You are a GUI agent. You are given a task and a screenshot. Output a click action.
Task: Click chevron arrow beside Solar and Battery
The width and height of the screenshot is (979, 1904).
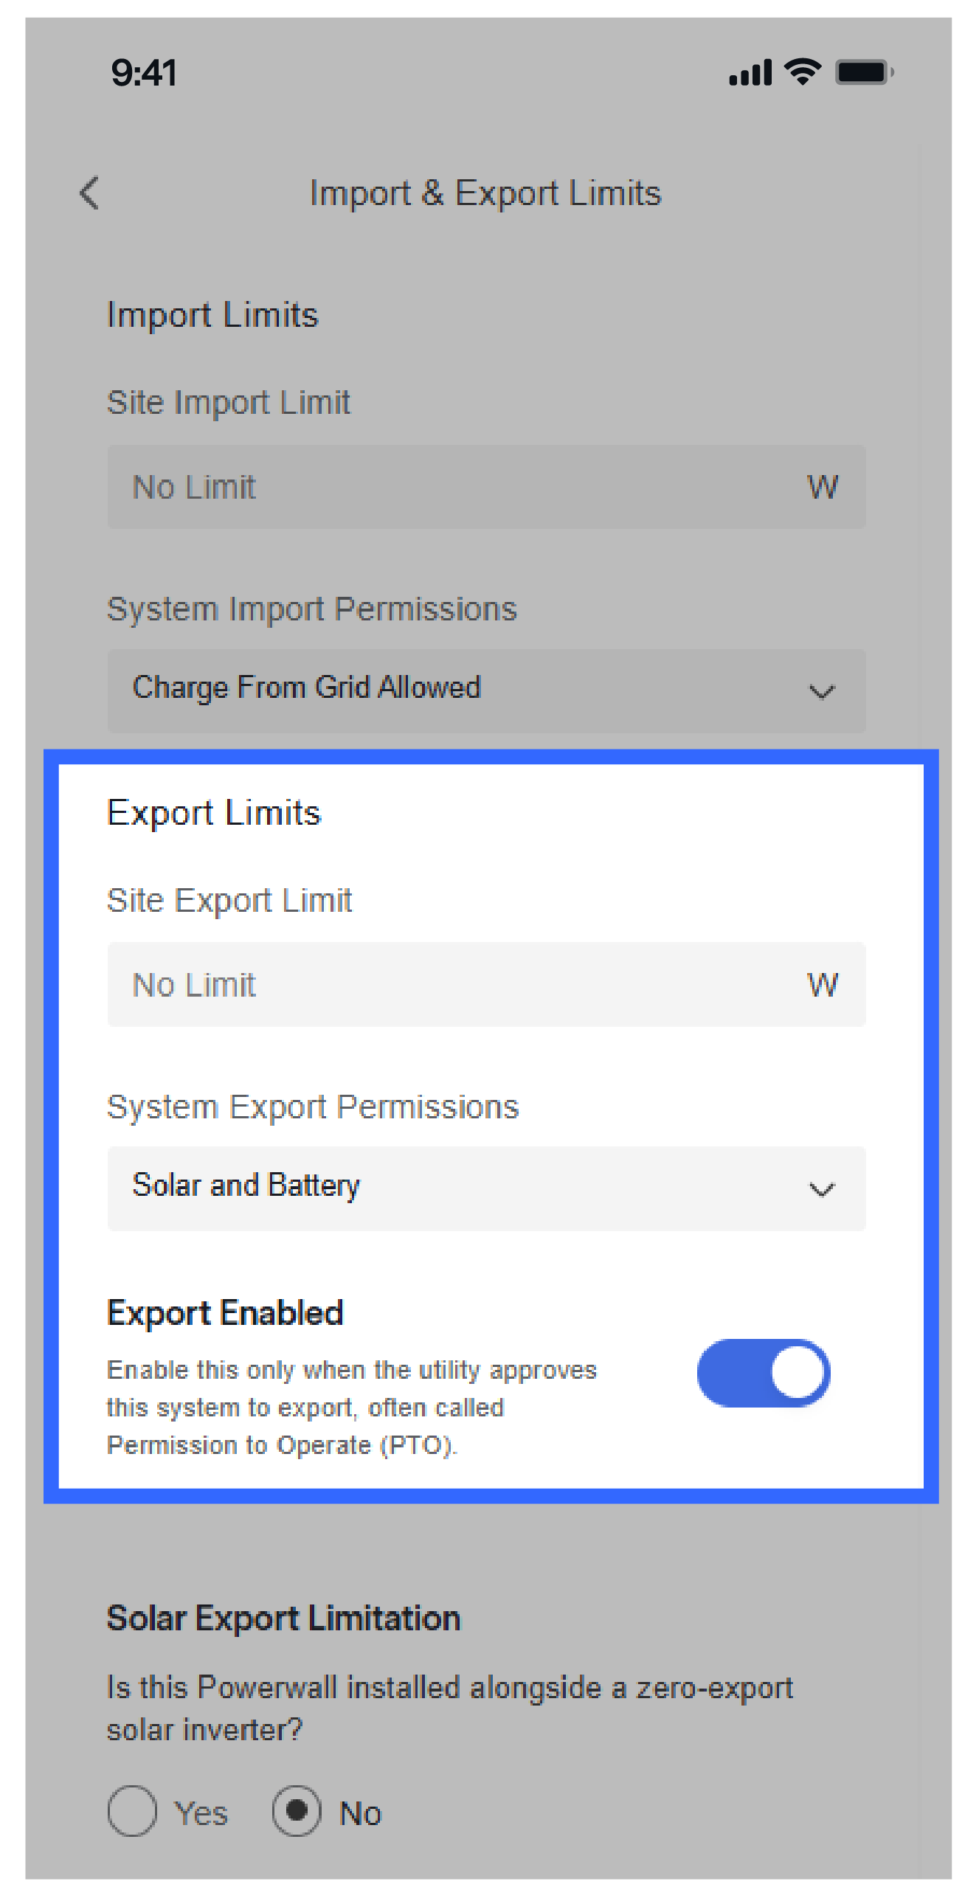(x=822, y=1189)
